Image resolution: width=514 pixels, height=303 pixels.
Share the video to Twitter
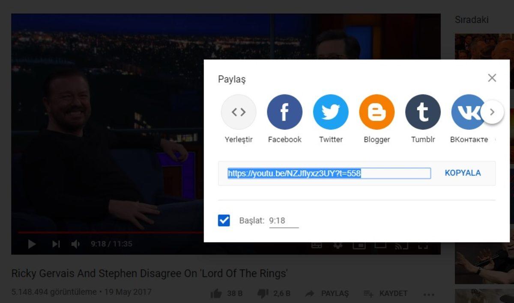(x=331, y=112)
